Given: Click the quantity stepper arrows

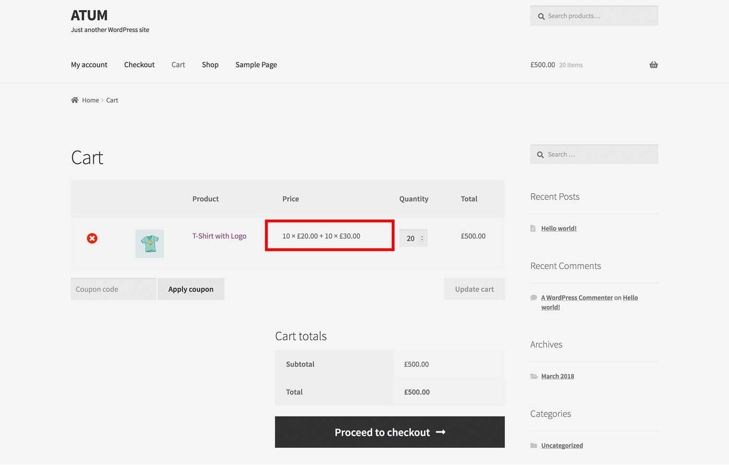Looking at the screenshot, I should click(x=422, y=238).
